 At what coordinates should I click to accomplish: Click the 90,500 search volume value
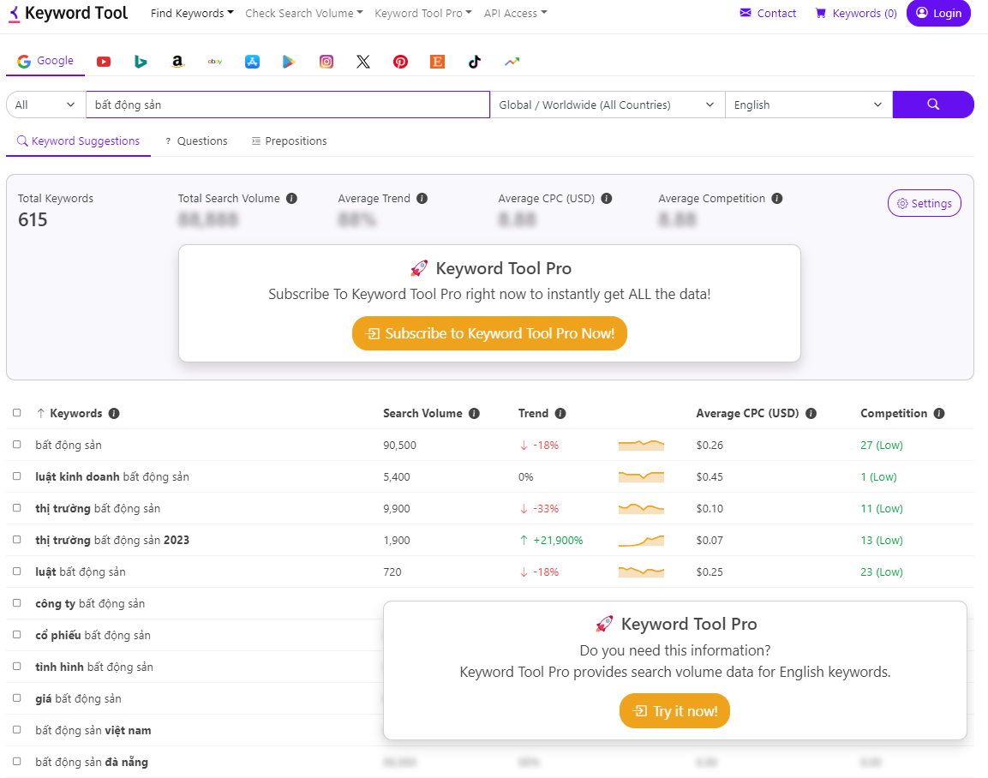[399, 446]
